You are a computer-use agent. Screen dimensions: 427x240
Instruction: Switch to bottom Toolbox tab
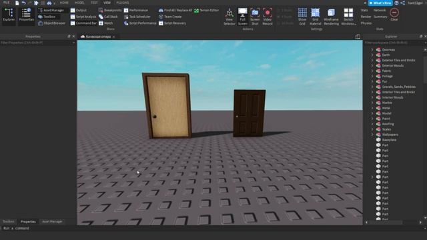coord(9,221)
